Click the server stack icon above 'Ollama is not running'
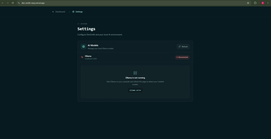The height and width of the screenshot is (139, 271). pyautogui.click(x=135, y=73)
